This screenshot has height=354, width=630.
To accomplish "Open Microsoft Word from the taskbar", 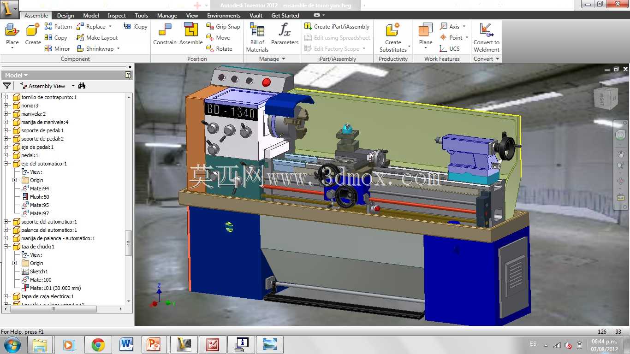I will [126, 344].
